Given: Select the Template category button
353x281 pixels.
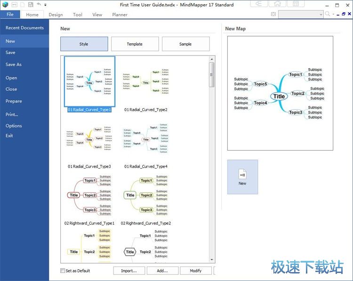Looking at the screenshot, I should pos(135,44).
